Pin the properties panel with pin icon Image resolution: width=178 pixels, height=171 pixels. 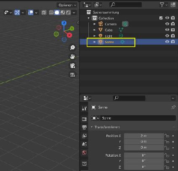click(173, 107)
